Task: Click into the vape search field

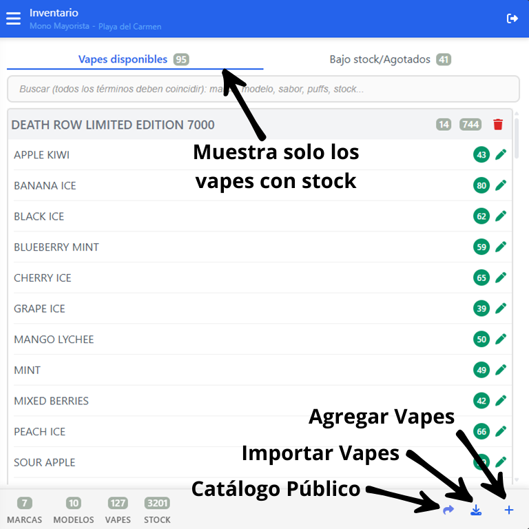Action: [x=263, y=89]
